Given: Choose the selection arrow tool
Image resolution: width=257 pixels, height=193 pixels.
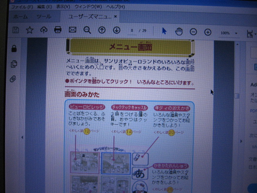Looking at the screenshot, I should coord(164,31).
